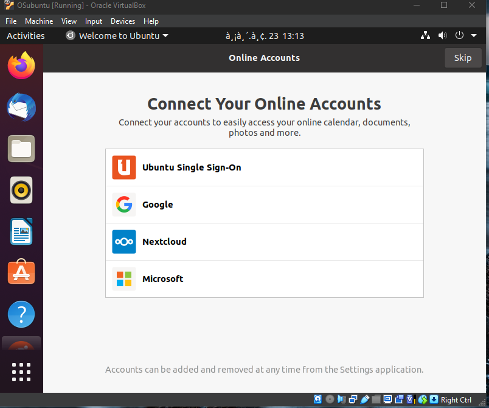Launch Rhythmbox music player from dock

click(21, 191)
